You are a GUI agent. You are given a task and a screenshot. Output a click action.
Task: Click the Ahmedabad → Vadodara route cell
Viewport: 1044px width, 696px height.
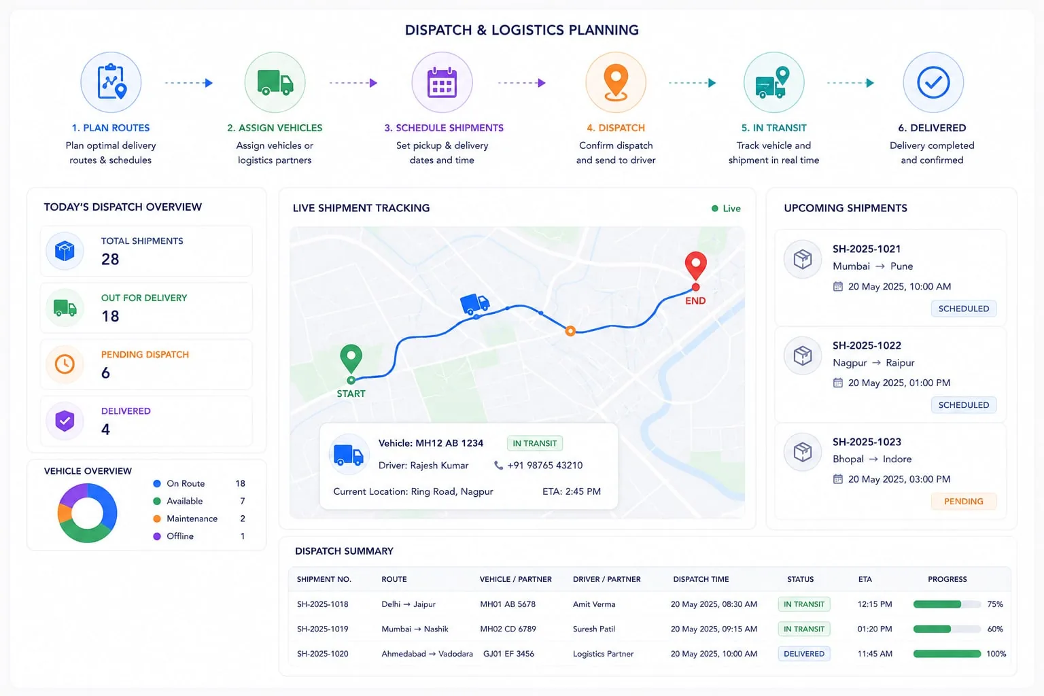coord(427,654)
